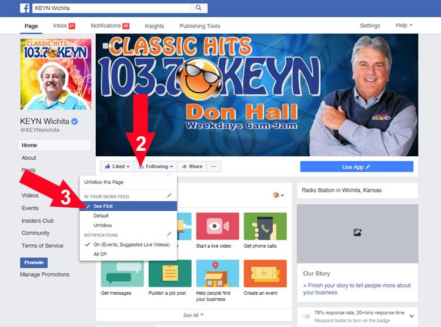Click Get messages icon
The width and height of the screenshot is (441, 327).
pos(122,273)
